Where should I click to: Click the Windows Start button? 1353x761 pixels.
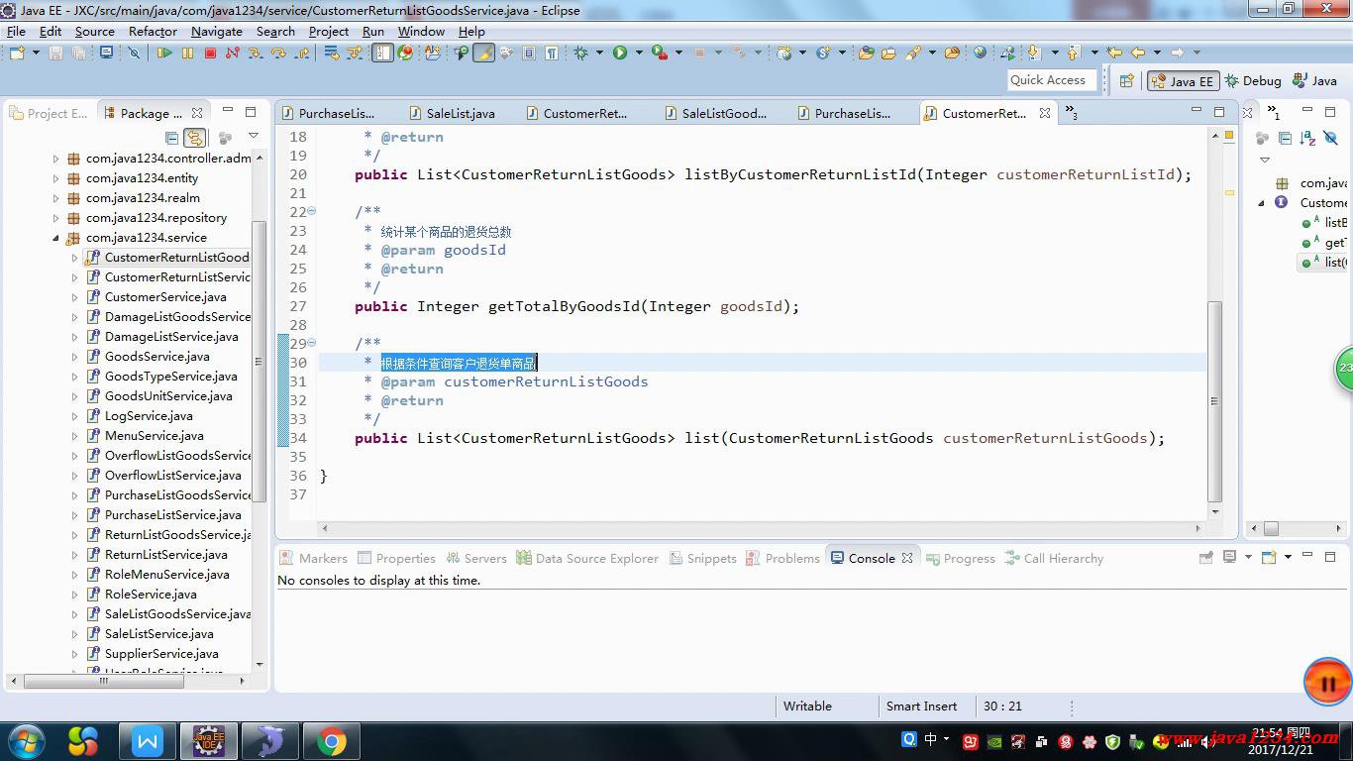[x=26, y=740]
